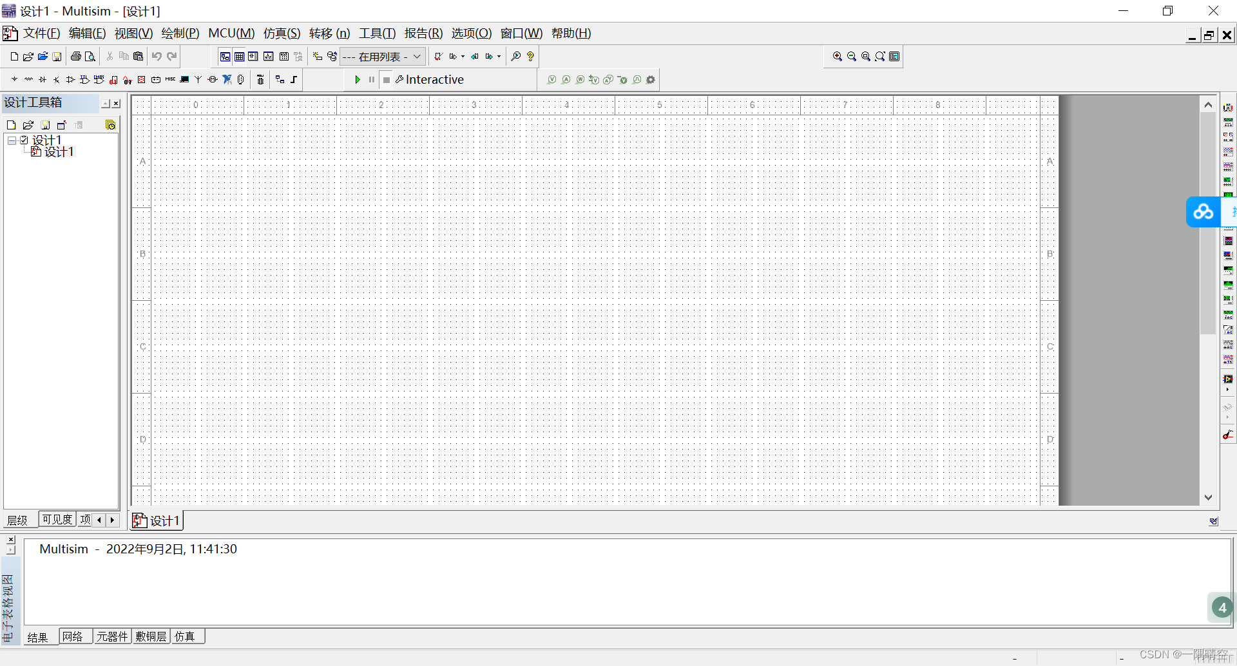Add the current clamp probe
This screenshot has height=666, width=1237.
point(1228,435)
